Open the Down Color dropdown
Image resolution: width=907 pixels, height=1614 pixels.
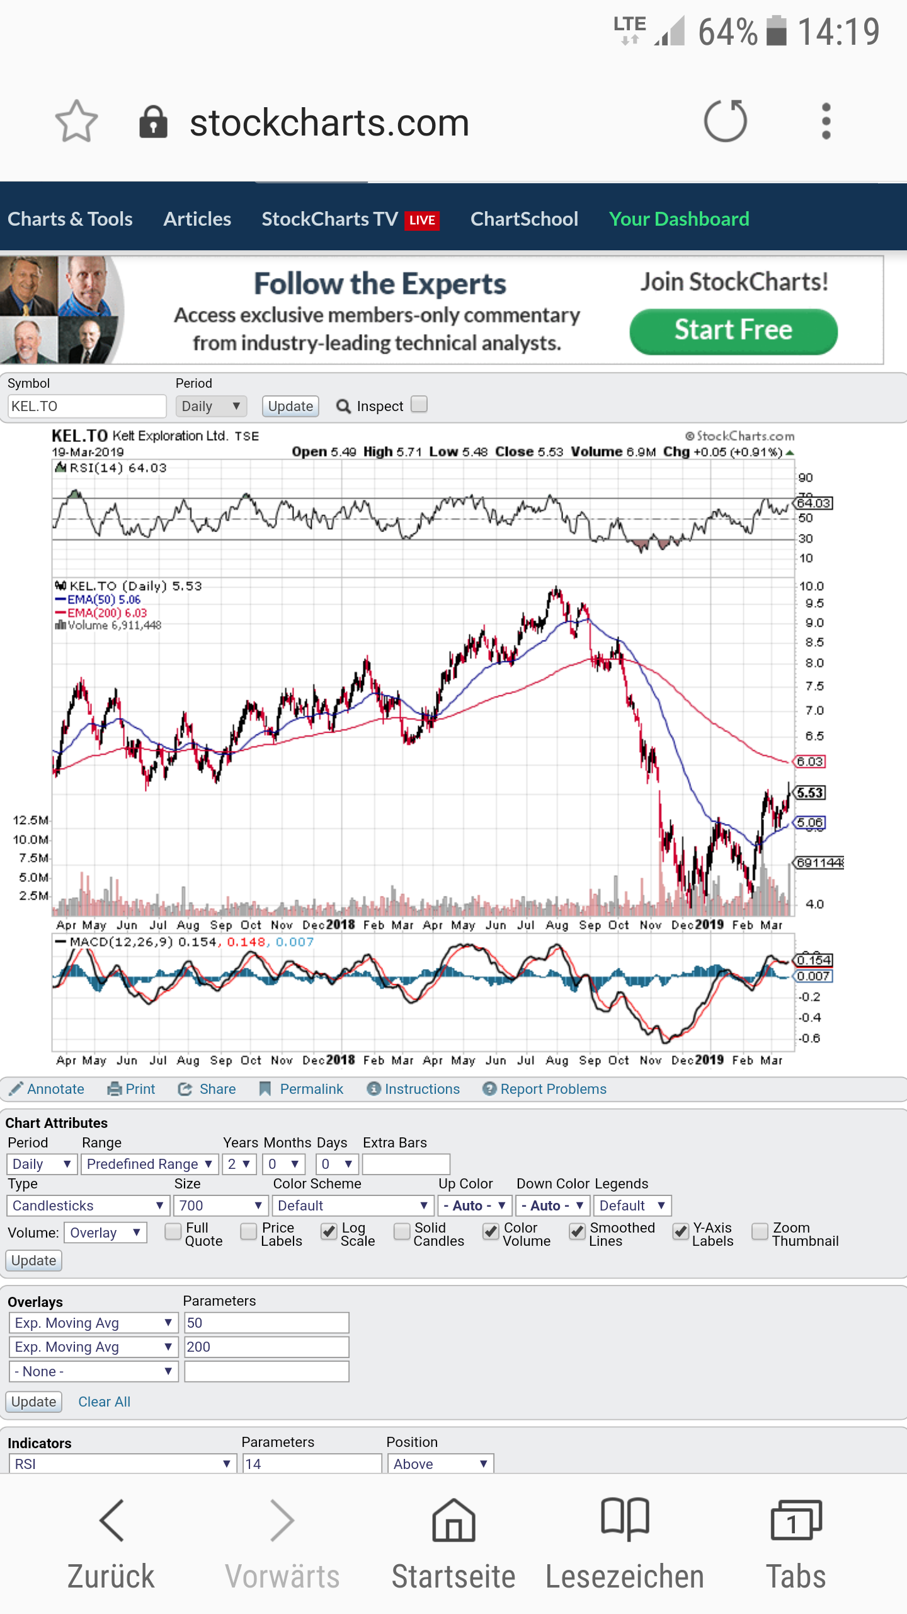553,1205
